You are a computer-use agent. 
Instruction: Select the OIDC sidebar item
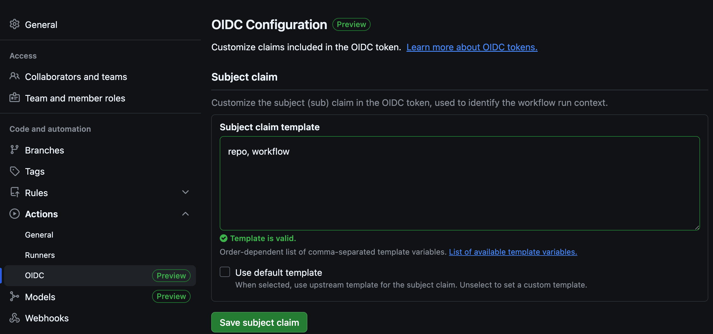point(100,275)
